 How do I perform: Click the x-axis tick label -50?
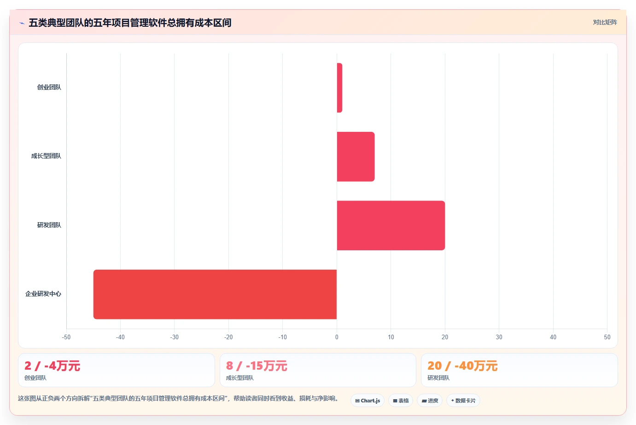66,337
